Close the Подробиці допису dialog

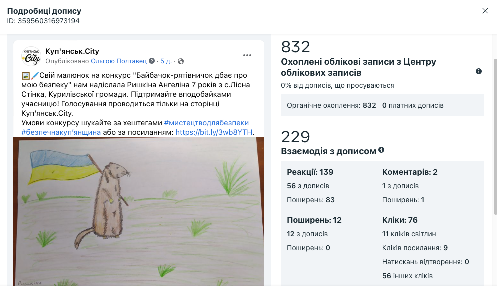(485, 11)
